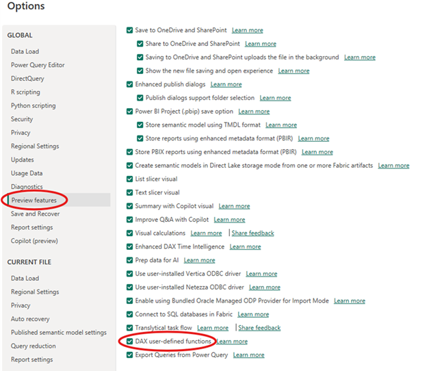Screen dimensions: 427x371
Task: Open Data Load under CURRENT FILE
Action: coord(25,279)
